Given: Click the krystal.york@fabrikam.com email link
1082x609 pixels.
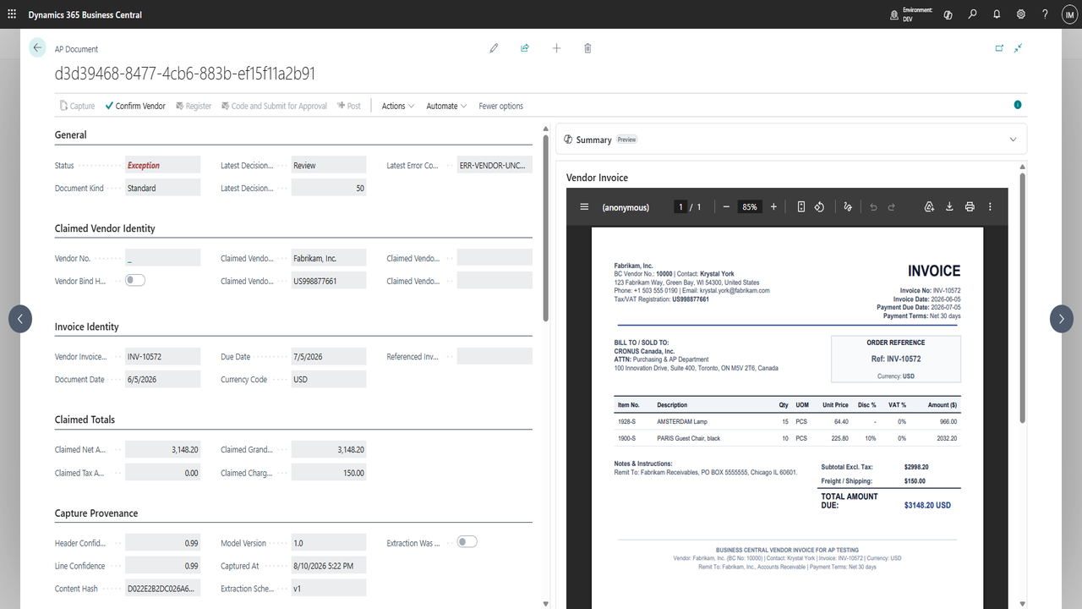Looking at the screenshot, I should [x=735, y=290].
